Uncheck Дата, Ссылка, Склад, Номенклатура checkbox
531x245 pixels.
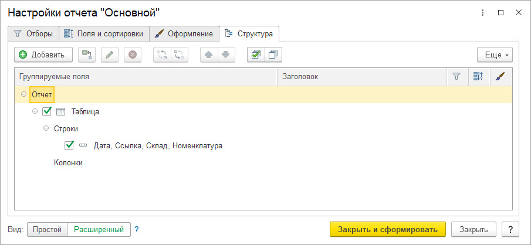(69, 145)
